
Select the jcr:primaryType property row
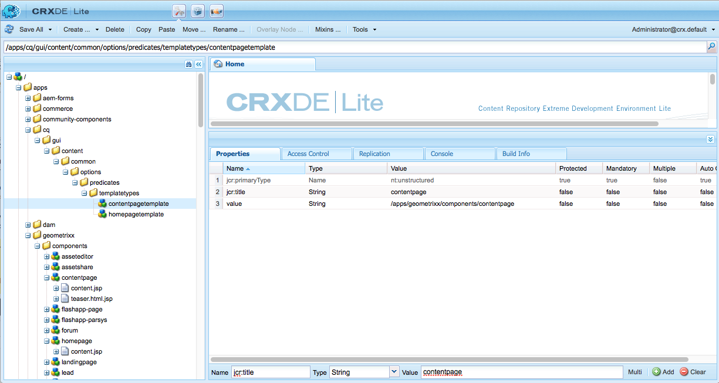[x=463, y=180]
